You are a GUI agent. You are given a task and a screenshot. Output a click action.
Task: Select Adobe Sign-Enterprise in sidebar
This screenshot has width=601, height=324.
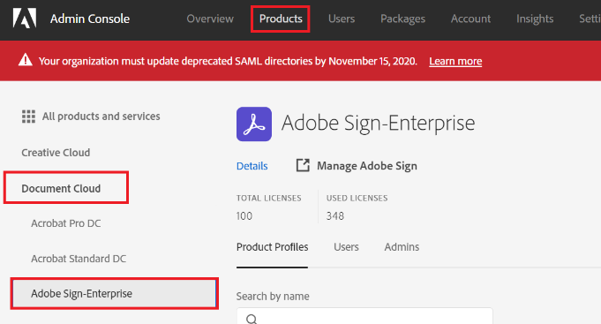pyautogui.click(x=114, y=294)
